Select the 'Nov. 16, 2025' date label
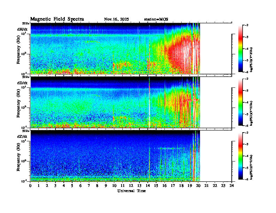Image resolution: width=276 pixels, height=213 pixels. [116, 19]
